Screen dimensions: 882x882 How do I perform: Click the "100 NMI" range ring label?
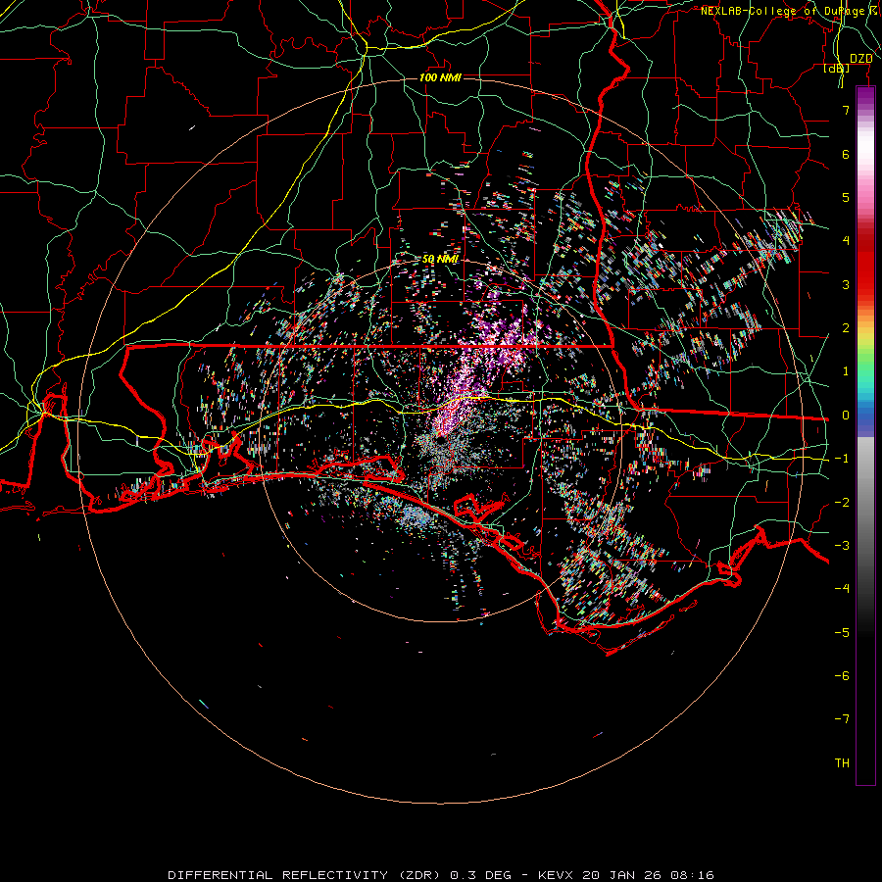tap(440, 77)
